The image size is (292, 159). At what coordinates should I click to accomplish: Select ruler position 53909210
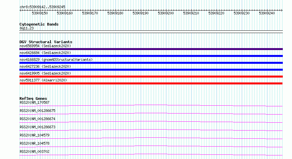(x=191, y=13)
